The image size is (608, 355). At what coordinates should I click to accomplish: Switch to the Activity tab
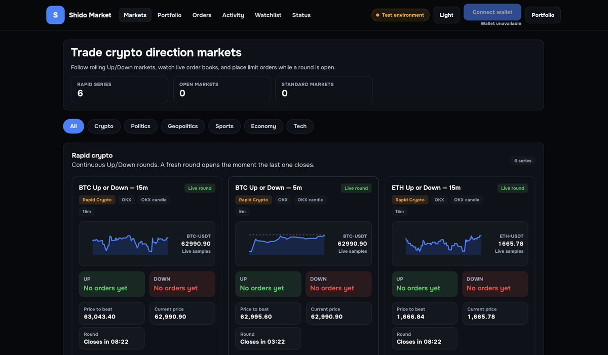233,15
